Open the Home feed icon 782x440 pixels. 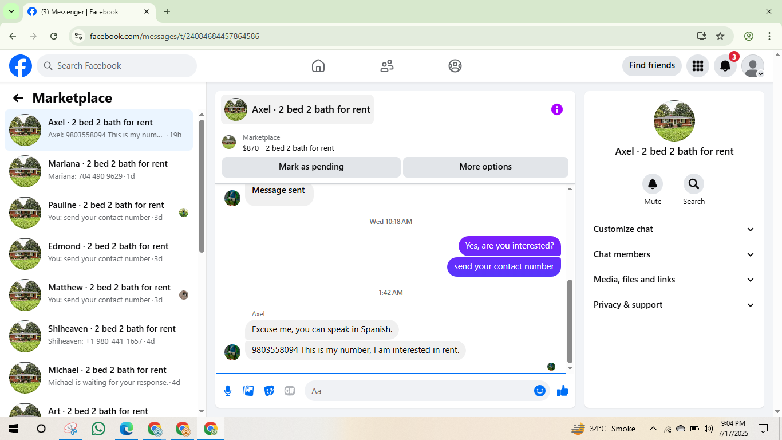tap(318, 66)
